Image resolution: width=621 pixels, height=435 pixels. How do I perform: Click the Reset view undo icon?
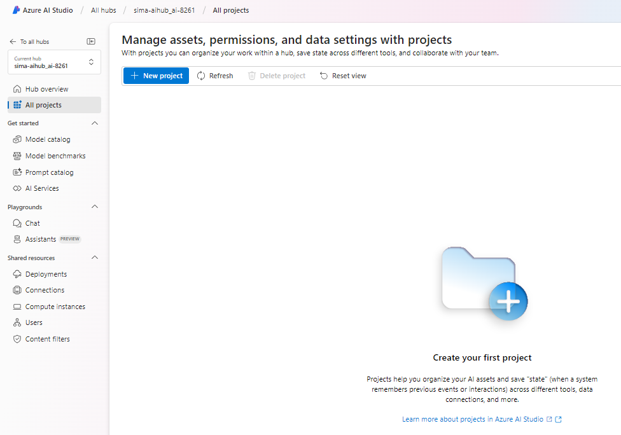point(324,76)
